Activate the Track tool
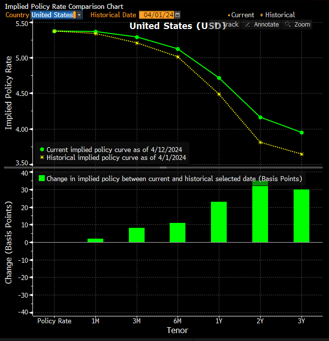The width and height of the screenshot is (329, 341). click(x=226, y=25)
